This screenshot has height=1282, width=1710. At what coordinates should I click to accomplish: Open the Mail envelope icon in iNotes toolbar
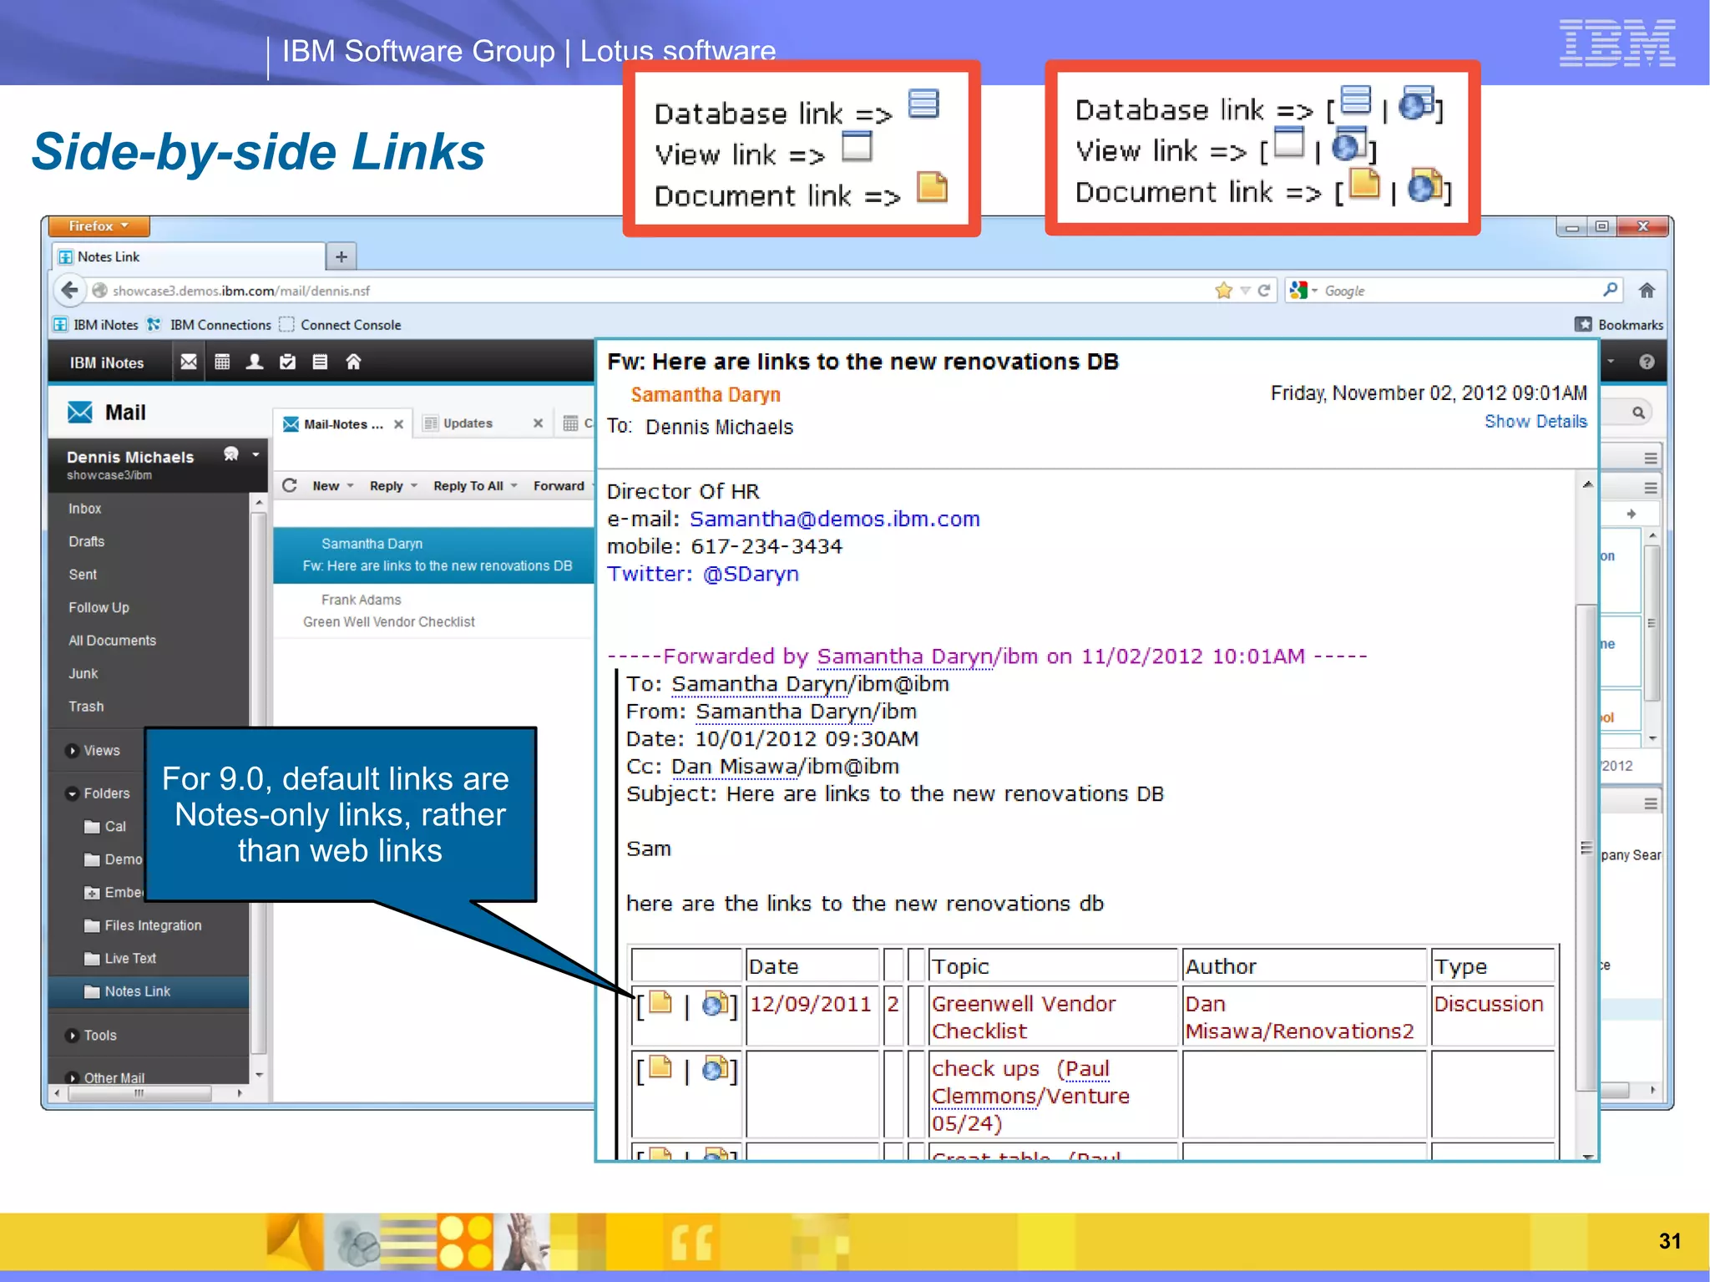189,362
